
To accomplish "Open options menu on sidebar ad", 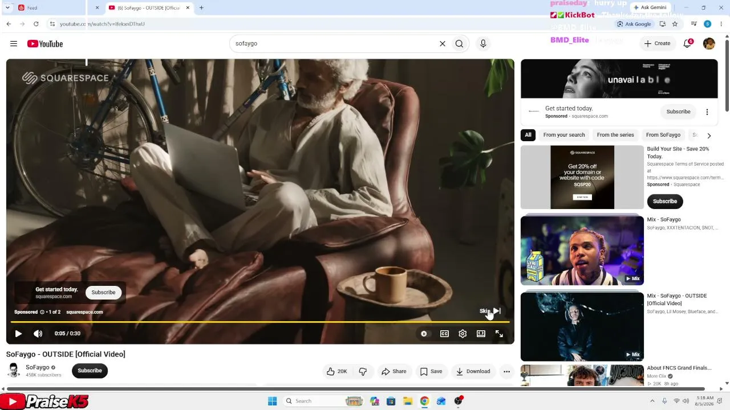I will (x=707, y=112).
